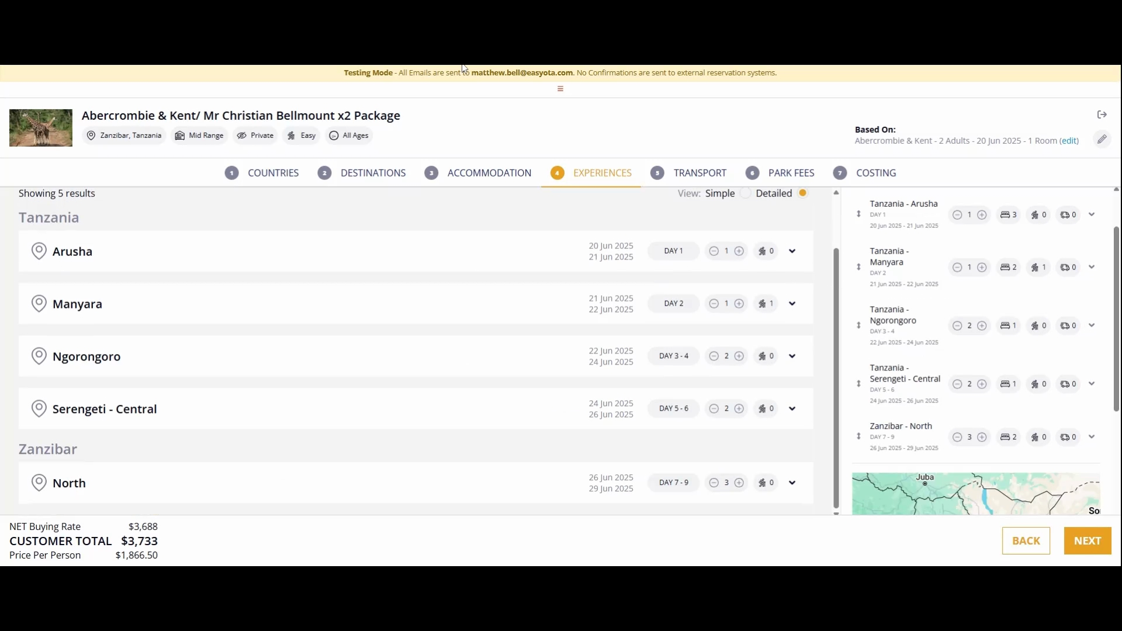Screen dimensions: 1122x631
Task: Increase nights for Zanzibar North in main list
Action: (x=739, y=483)
